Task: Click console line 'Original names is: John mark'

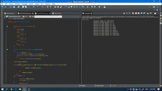Action: click(x=104, y=21)
